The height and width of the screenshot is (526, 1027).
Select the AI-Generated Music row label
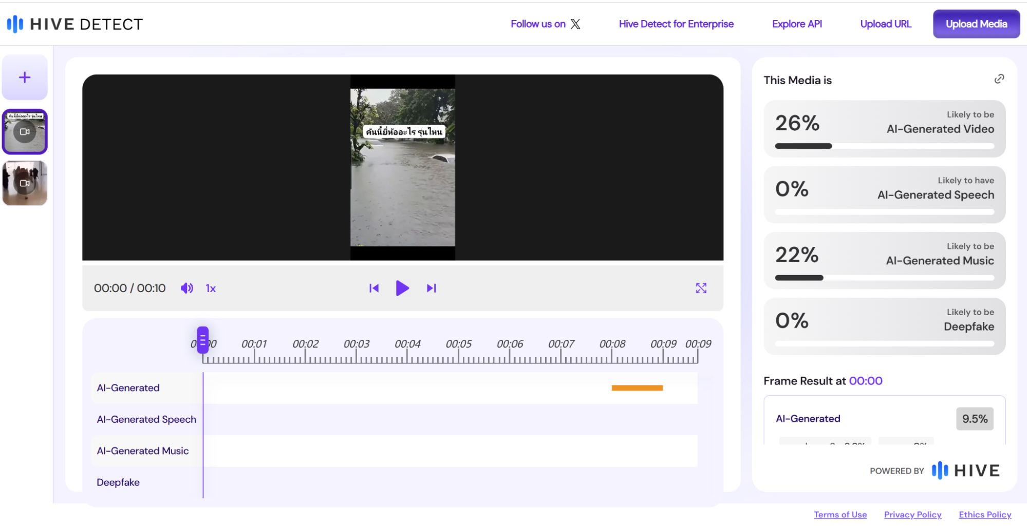point(143,451)
